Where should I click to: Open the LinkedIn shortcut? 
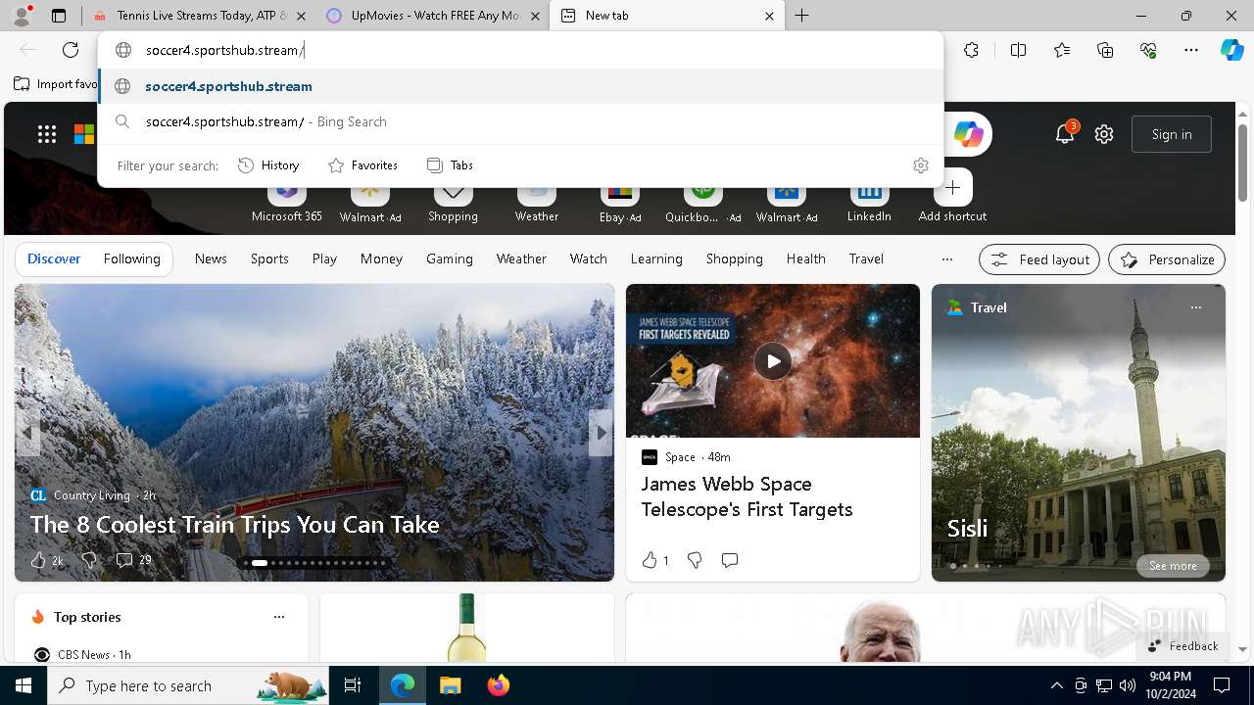[869, 202]
